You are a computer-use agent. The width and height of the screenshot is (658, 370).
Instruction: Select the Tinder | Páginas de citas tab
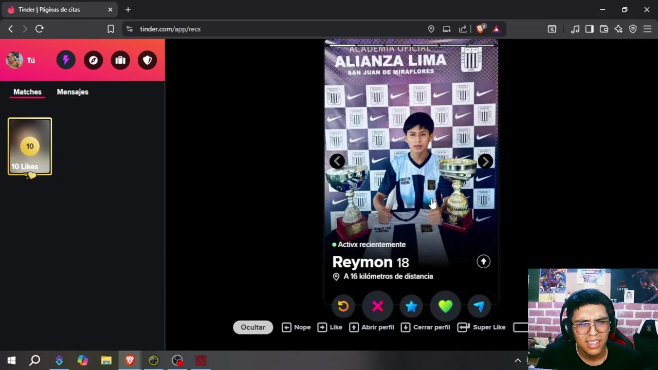59,10
